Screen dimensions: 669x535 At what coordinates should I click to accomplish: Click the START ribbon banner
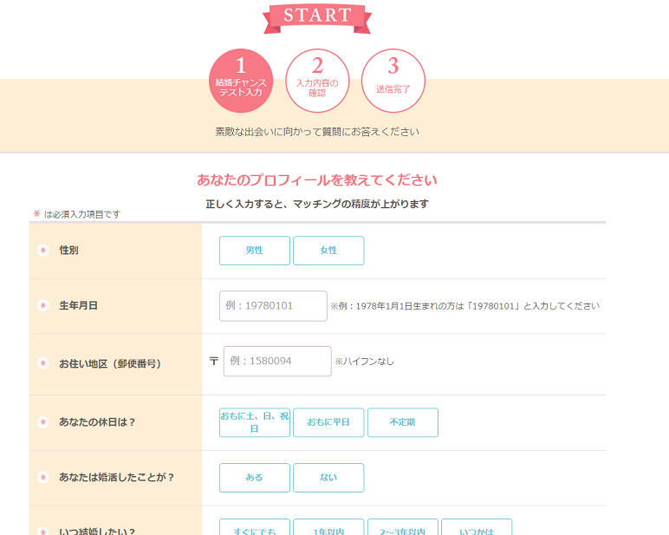(317, 16)
